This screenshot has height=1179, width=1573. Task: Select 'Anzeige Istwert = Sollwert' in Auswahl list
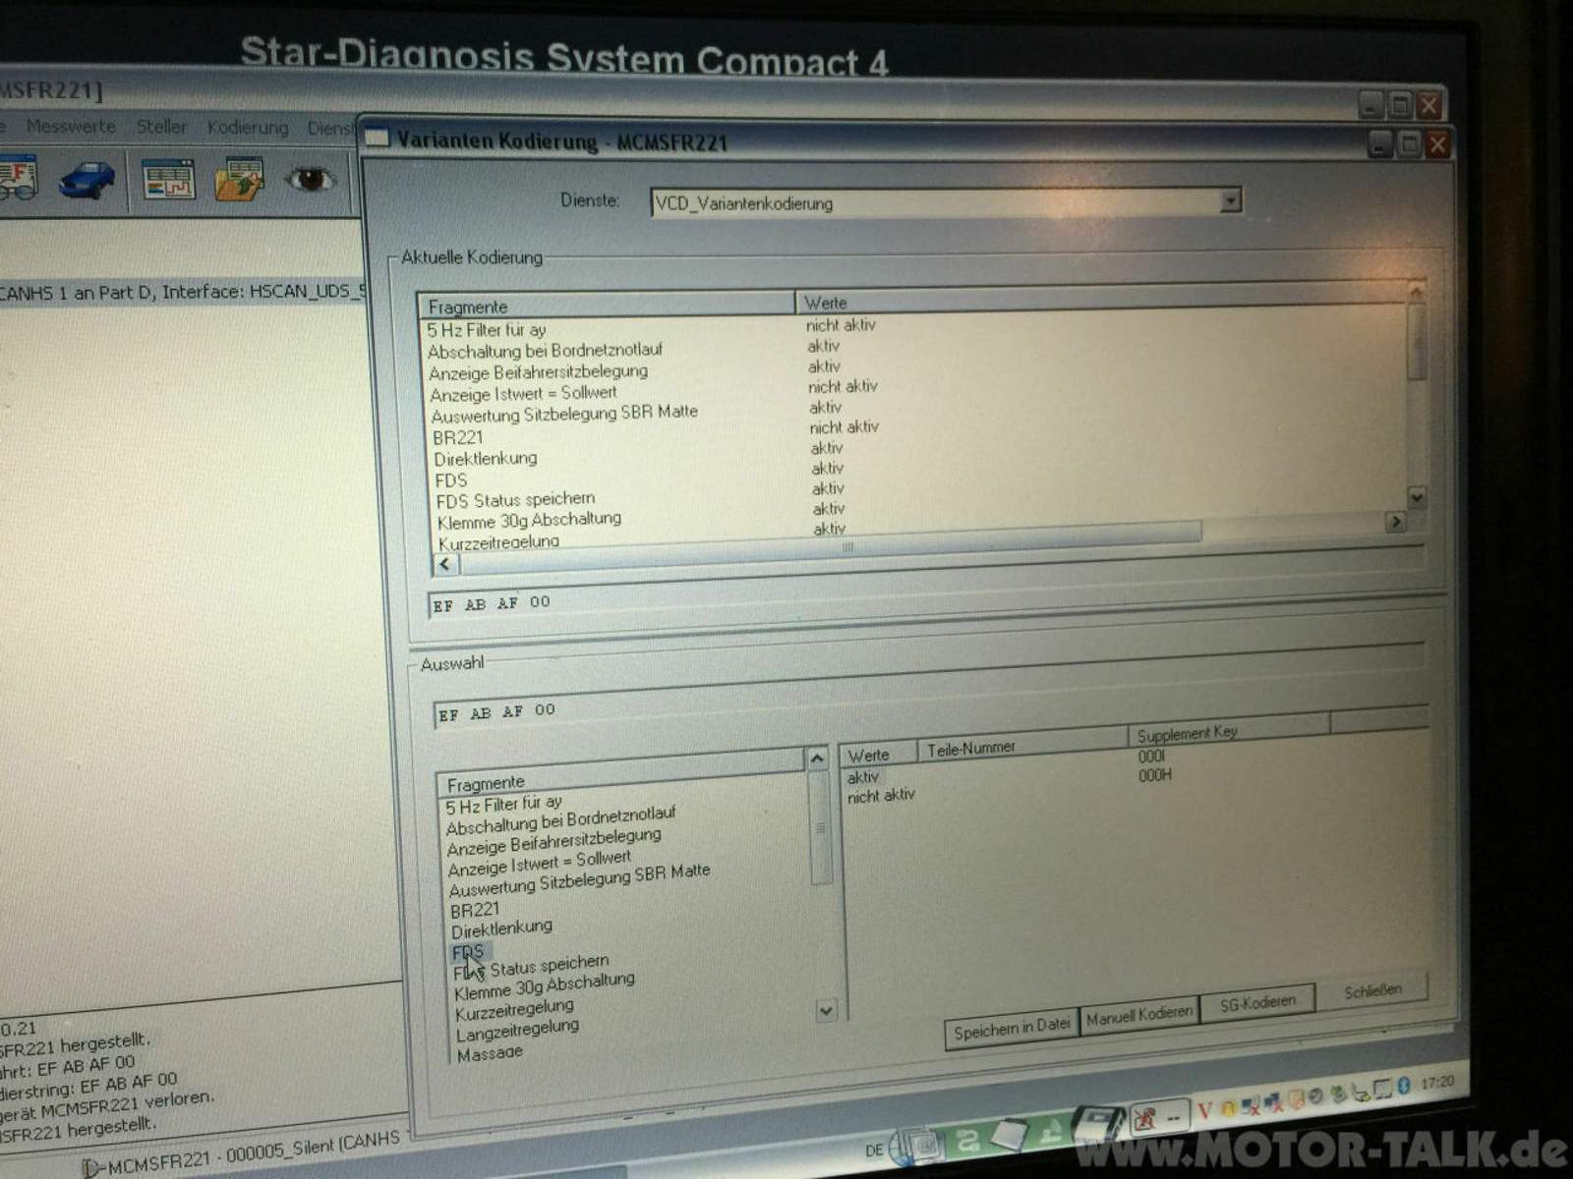point(539,863)
